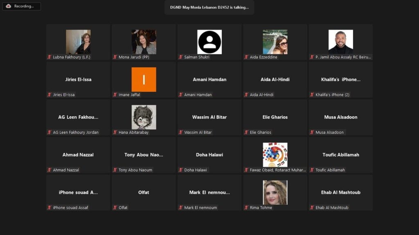Click the Recording indicator label

[24, 6]
